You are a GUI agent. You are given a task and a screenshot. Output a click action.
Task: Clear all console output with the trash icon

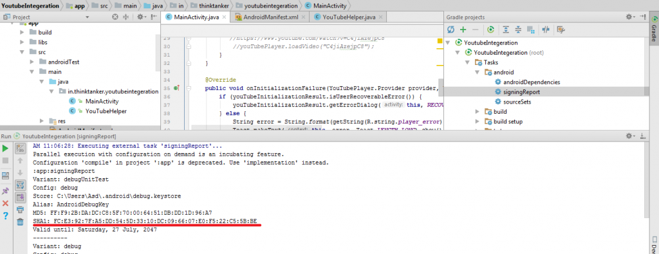click(x=20, y=222)
